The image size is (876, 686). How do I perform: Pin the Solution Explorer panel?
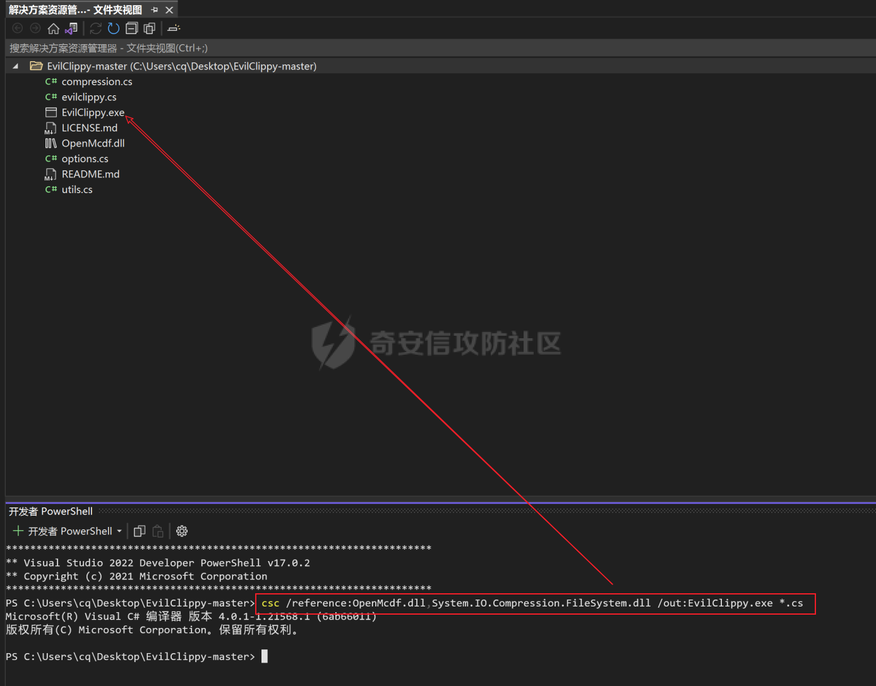(155, 10)
